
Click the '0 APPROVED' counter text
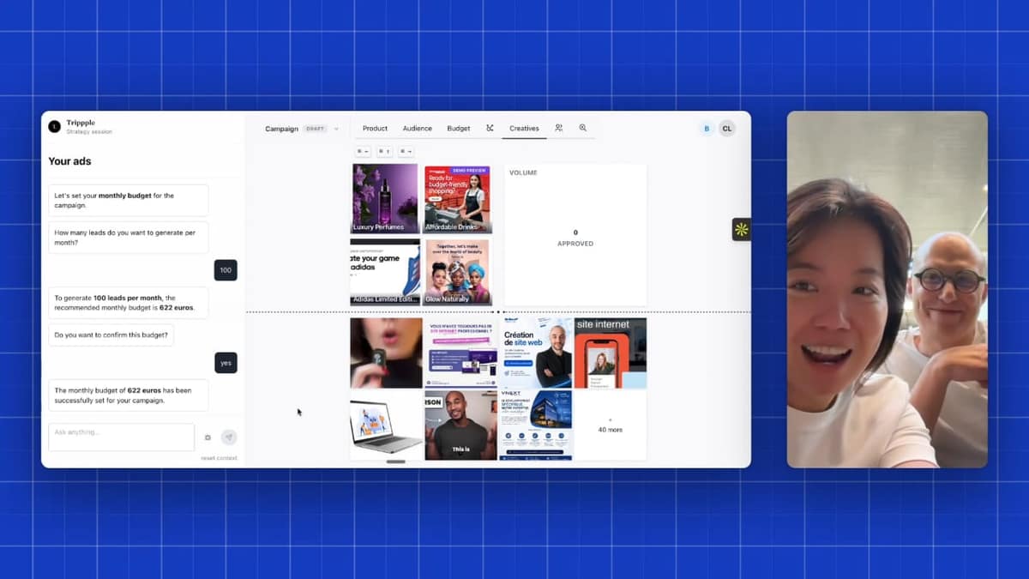pos(575,238)
